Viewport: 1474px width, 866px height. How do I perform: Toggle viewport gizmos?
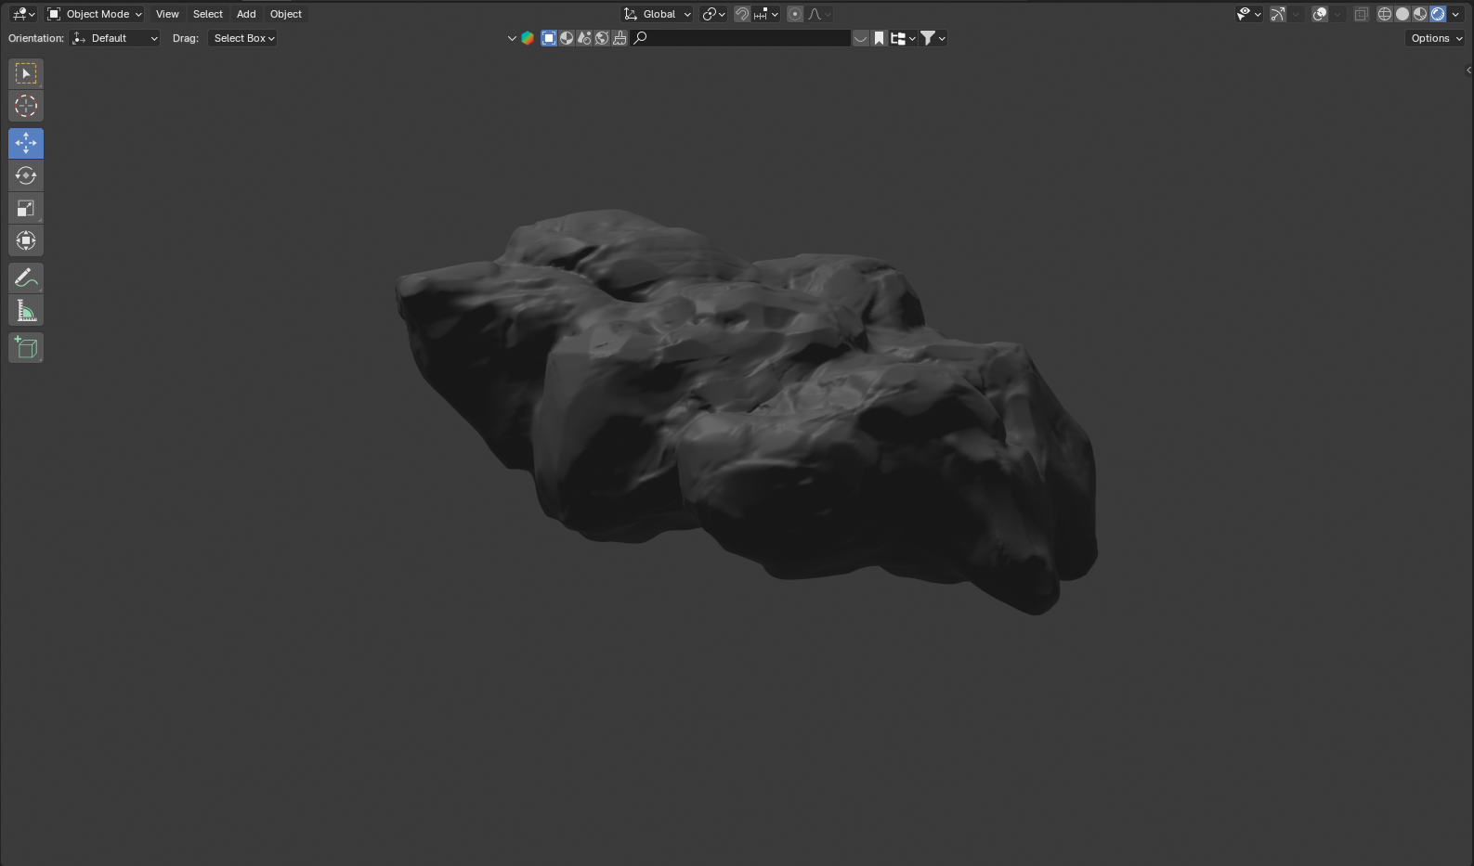tap(1278, 14)
